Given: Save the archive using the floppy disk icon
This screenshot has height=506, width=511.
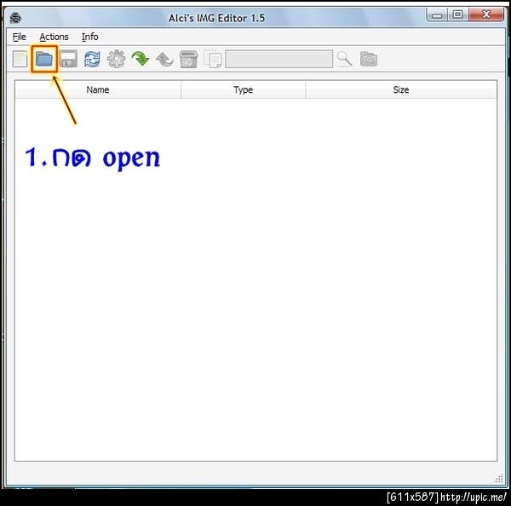Looking at the screenshot, I should point(68,59).
